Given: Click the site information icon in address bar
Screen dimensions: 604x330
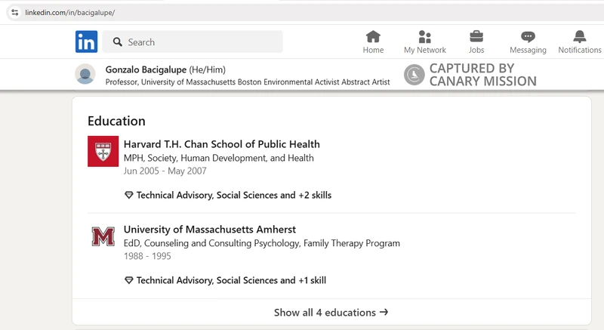Looking at the screenshot, I should [x=14, y=12].
